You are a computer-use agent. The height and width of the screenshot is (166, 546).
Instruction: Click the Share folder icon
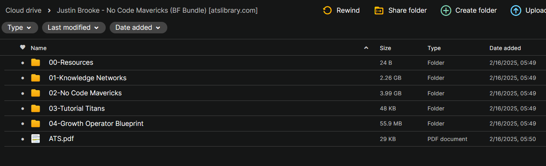379,10
